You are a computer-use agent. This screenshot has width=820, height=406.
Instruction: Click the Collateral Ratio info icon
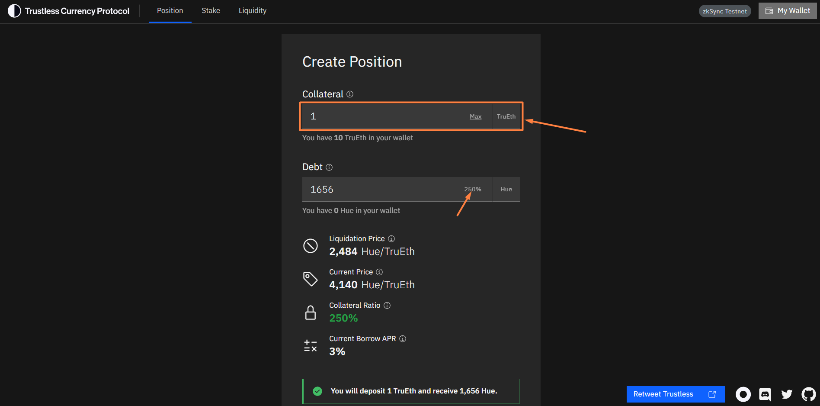pos(387,305)
